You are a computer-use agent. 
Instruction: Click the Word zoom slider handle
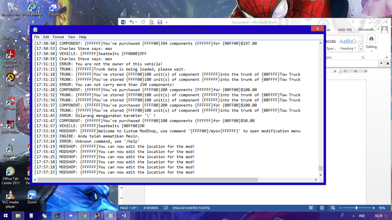356,208
